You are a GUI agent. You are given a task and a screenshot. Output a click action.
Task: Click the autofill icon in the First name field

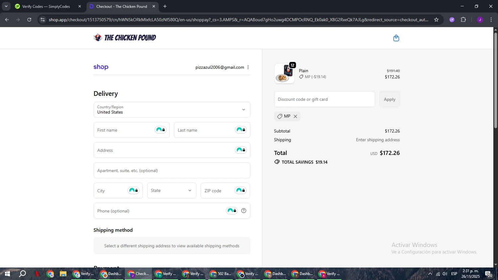pos(161,130)
